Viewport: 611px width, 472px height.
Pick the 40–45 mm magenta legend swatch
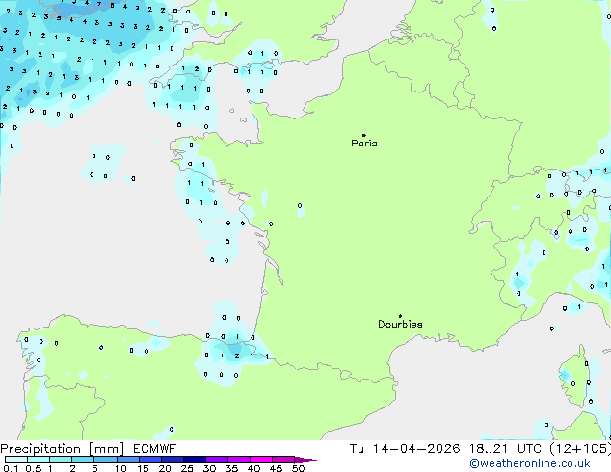(x=261, y=459)
